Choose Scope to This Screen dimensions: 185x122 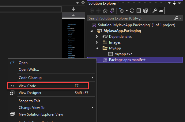pyautogui.click(x=52, y=101)
